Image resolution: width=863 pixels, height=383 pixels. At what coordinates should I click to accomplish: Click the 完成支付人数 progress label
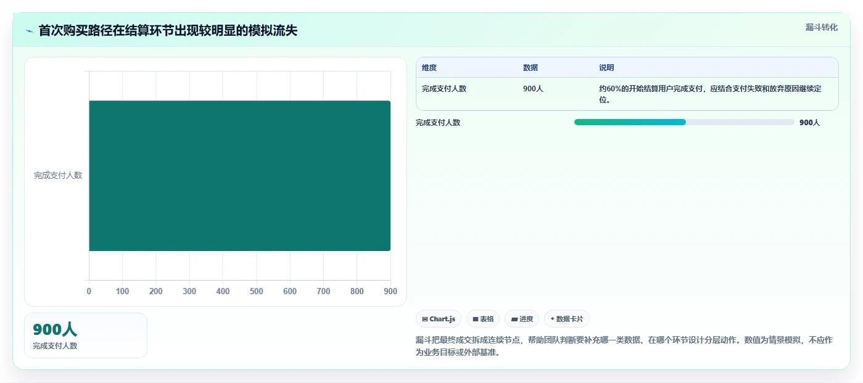[438, 123]
